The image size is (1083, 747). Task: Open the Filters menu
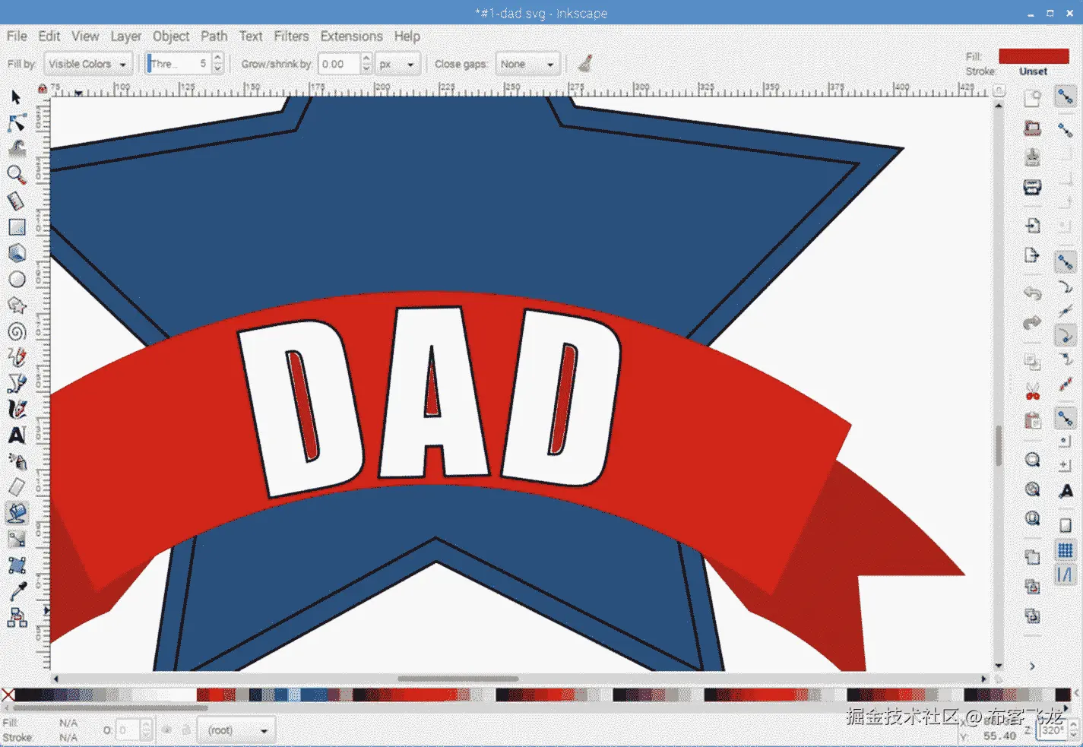291,36
